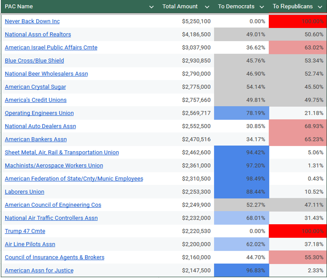Click the 49.75% Republicans cell

pos(298,100)
